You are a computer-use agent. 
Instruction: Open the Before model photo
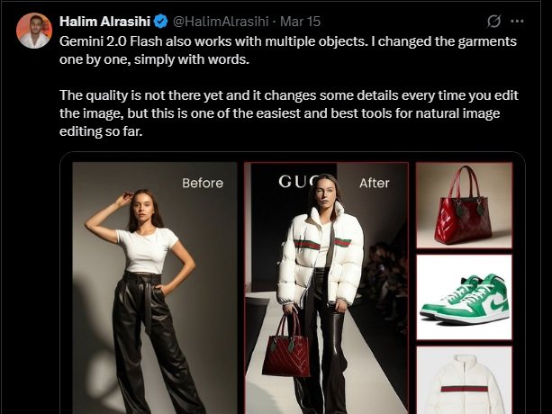coord(155,288)
